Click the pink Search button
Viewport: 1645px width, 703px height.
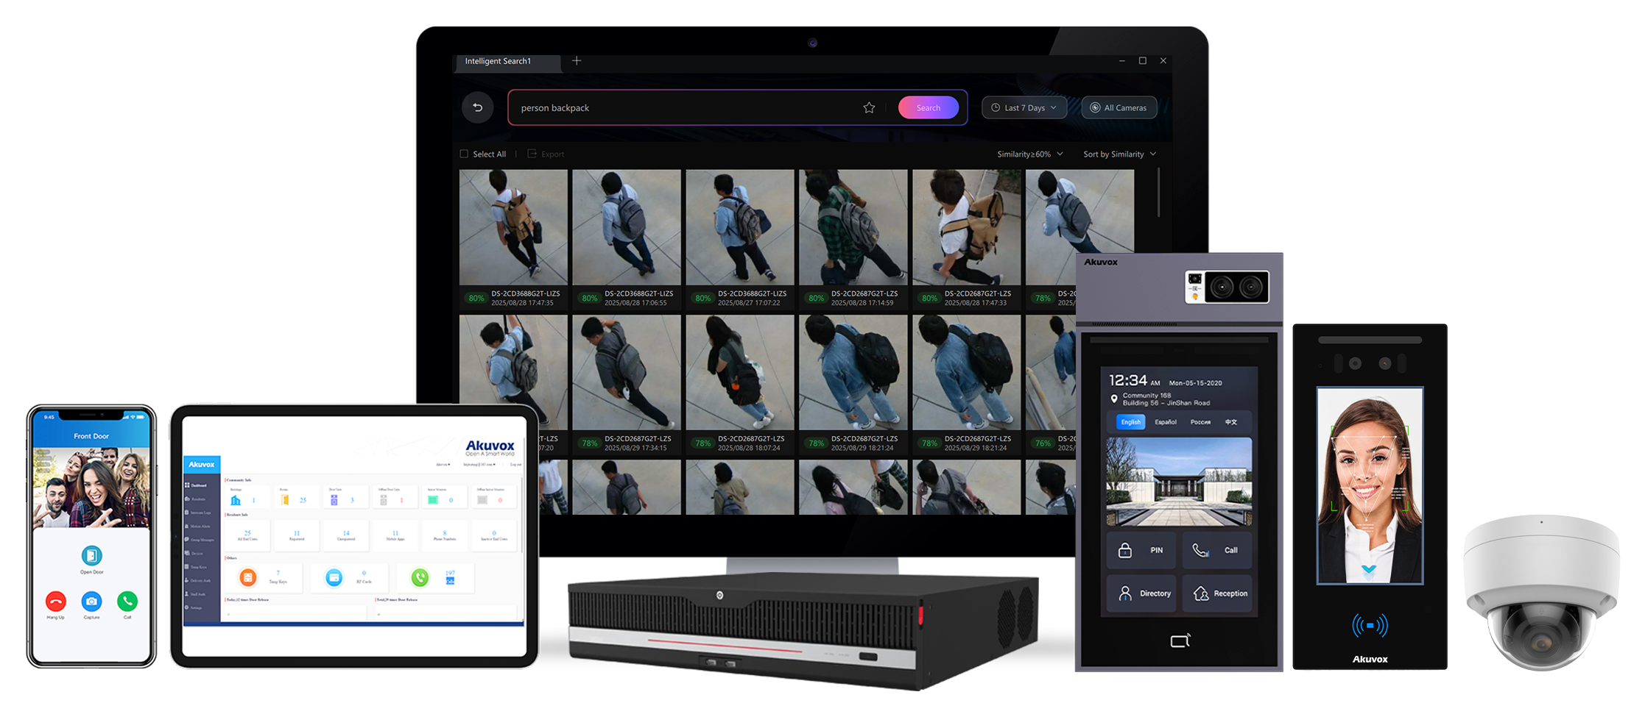[x=928, y=108]
